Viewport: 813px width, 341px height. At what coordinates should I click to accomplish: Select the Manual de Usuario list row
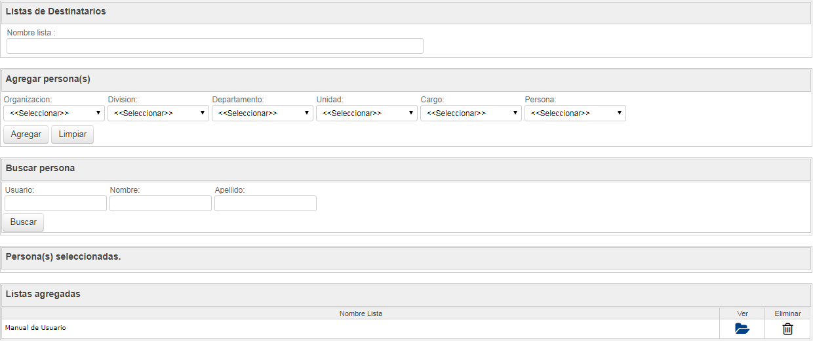click(406, 329)
